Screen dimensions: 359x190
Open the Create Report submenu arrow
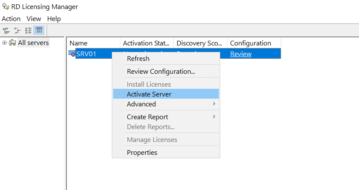(x=214, y=117)
